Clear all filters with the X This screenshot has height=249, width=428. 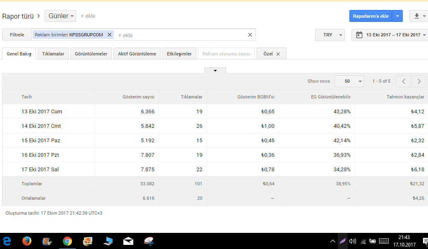point(250,35)
